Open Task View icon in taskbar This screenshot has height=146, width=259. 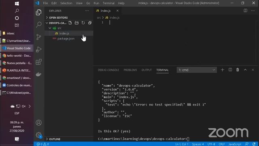click(17, 25)
